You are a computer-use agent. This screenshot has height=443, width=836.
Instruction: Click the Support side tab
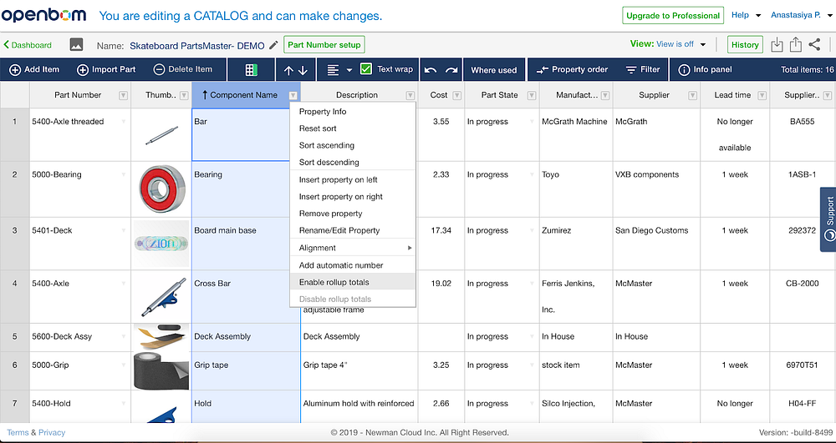pos(828,219)
